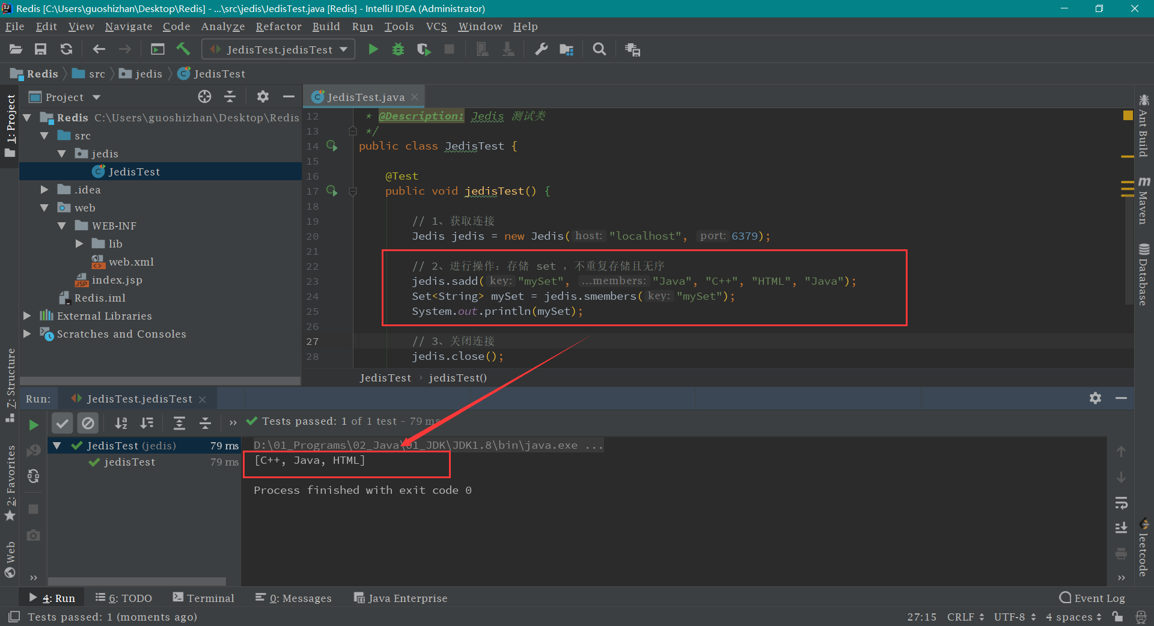The width and height of the screenshot is (1154, 626).
Task: Expand the External Libraries tree node
Action: tap(27, 316)
